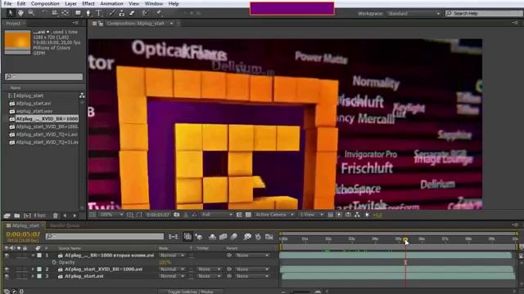Viewport: 524px width, 294px height.
Task: Click layer 2 label color swatch
Action: [x=39, y=269]
